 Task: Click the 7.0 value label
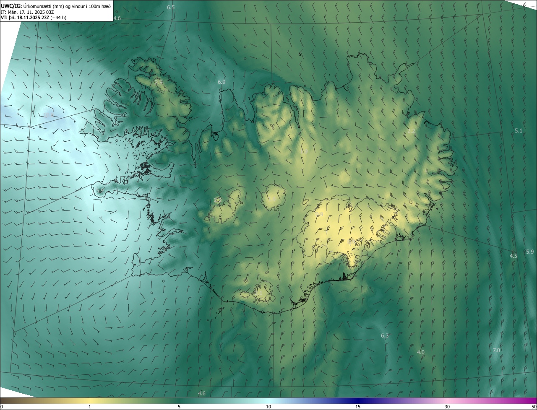pos(496,350)
